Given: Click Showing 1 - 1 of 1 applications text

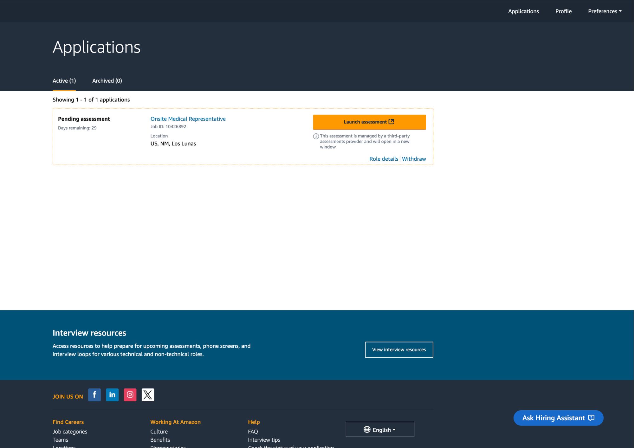Looking at the screenshot, I should point(91,100).
